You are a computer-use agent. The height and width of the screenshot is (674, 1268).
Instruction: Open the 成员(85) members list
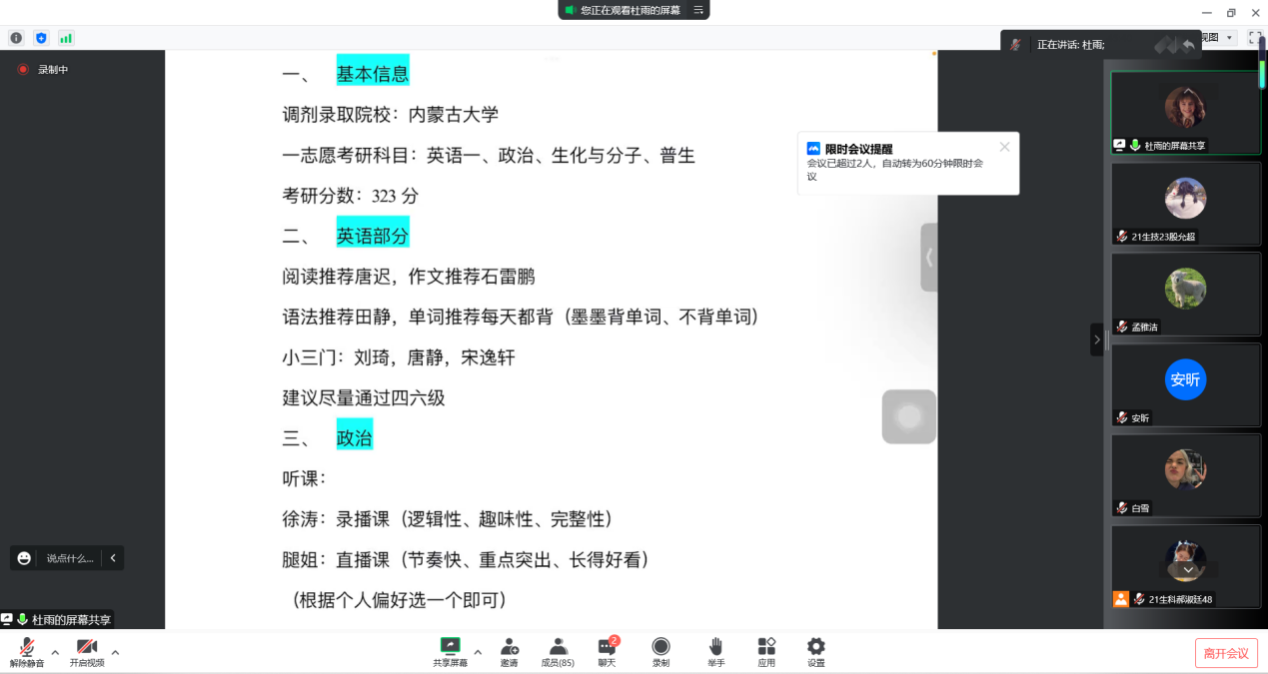coord(558,647)
